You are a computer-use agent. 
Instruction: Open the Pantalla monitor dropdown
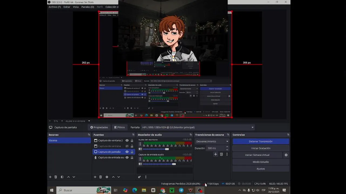pos(198,127)
